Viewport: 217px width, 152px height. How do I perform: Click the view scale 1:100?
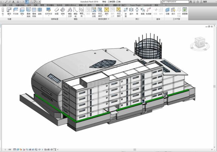pyautogui.click(x=8, y=150)
